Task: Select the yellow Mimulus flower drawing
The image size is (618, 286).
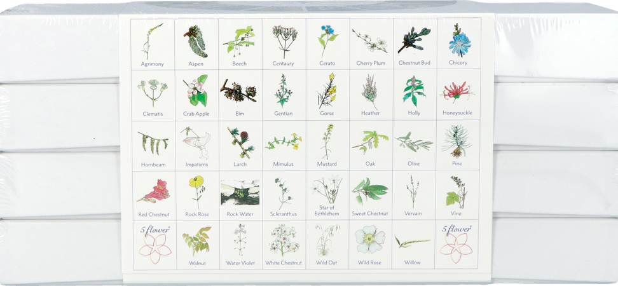Action: pos(284,142)
